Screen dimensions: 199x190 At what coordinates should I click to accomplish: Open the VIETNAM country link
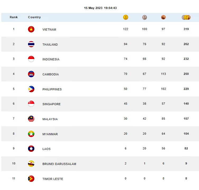49,30
